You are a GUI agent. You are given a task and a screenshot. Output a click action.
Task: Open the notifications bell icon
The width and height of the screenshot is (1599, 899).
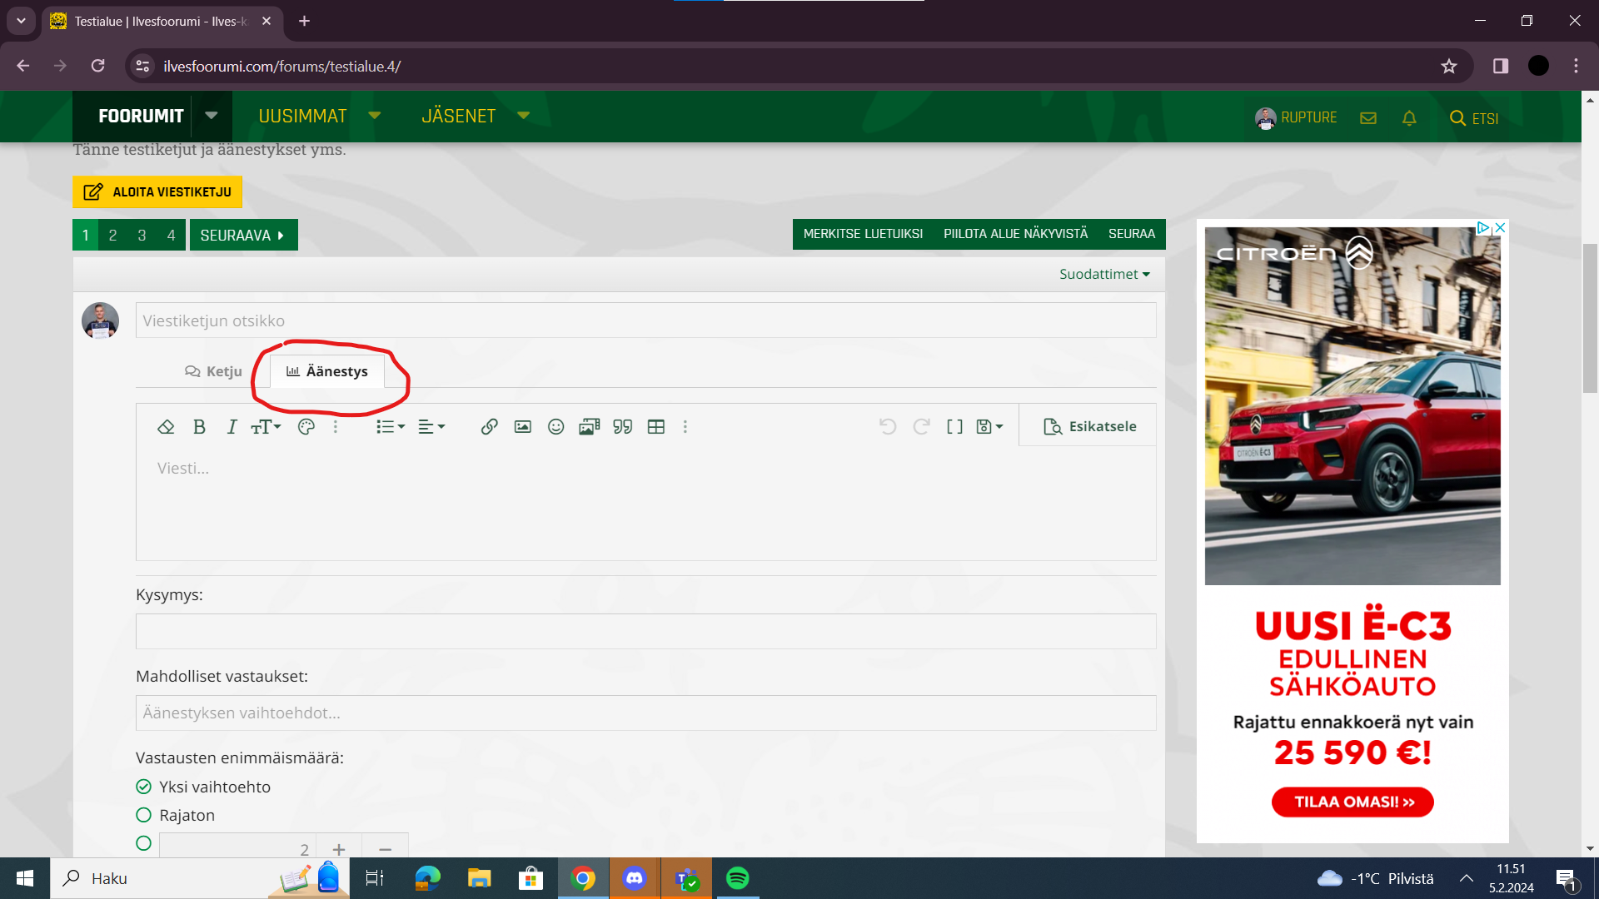pos(1409,118)
